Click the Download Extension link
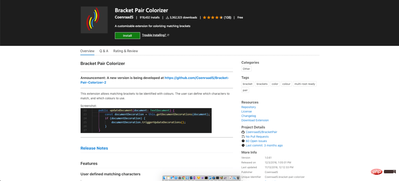Viewport: 399px width, 181px height. pyautogui.click(x=255, y=120)
